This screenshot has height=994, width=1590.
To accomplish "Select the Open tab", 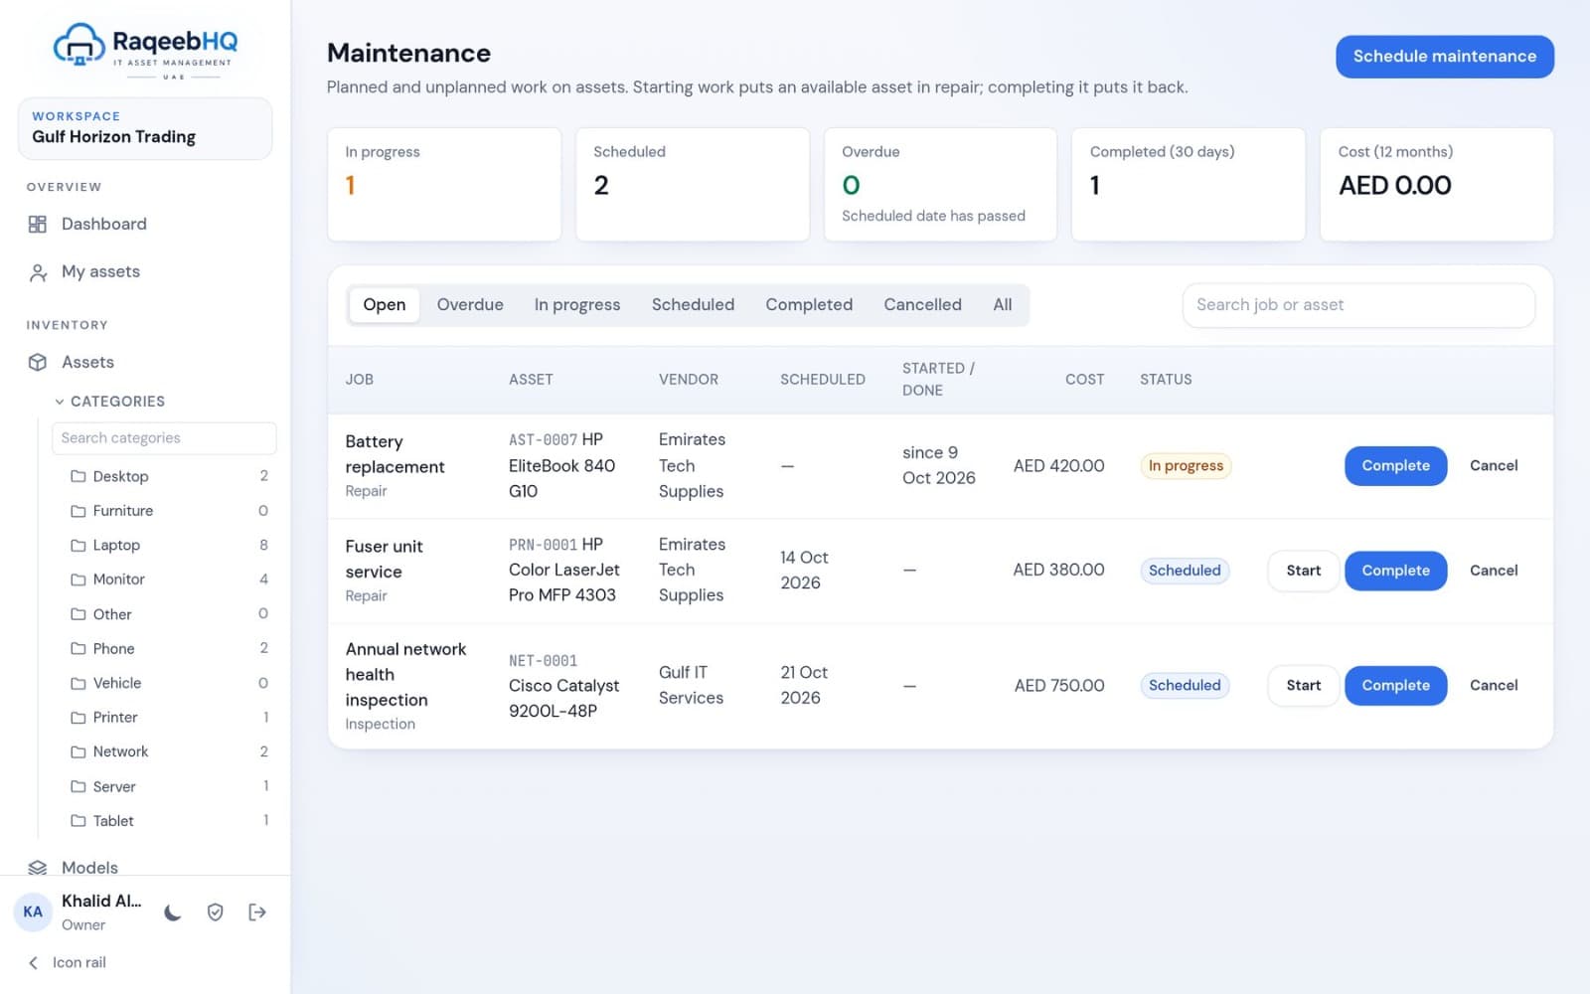I will click(x=384, y=305).
